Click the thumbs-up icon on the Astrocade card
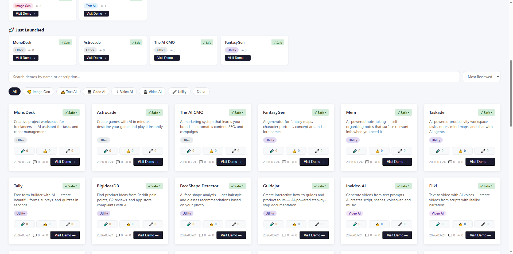Image resolution: width=513 pixels, height=254 pixels. [128, 151]
